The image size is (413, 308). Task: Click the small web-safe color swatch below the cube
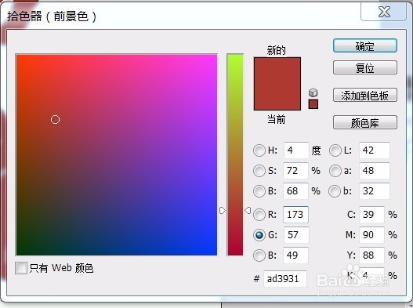tap(313, 103)
